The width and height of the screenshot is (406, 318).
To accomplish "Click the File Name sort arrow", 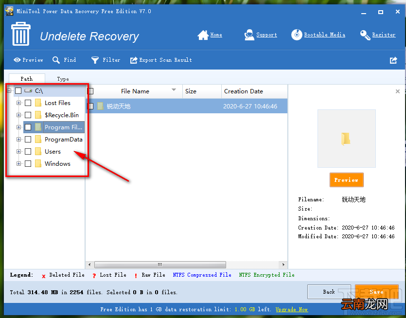I will coord(174,90).
